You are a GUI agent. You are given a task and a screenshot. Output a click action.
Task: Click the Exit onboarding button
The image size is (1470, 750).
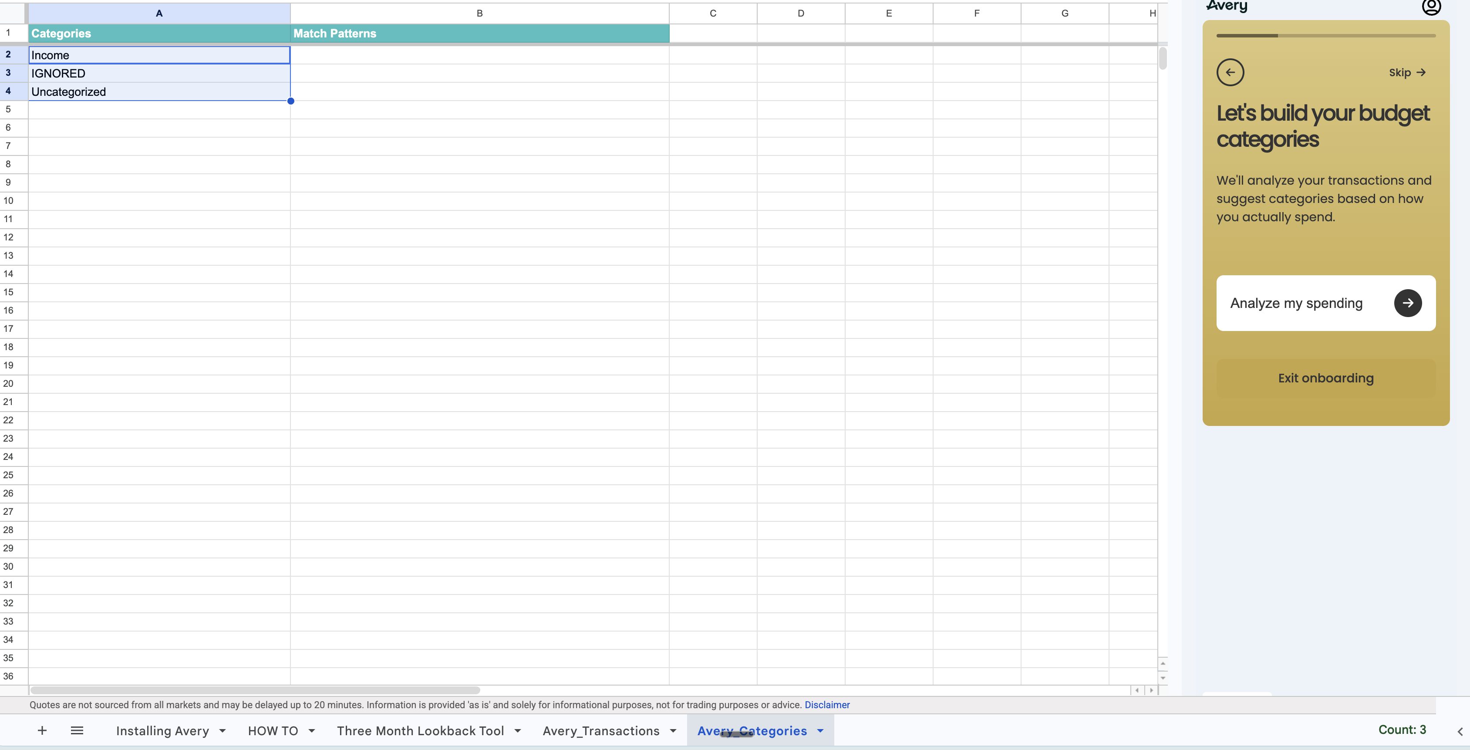(x=1325, y=378)
